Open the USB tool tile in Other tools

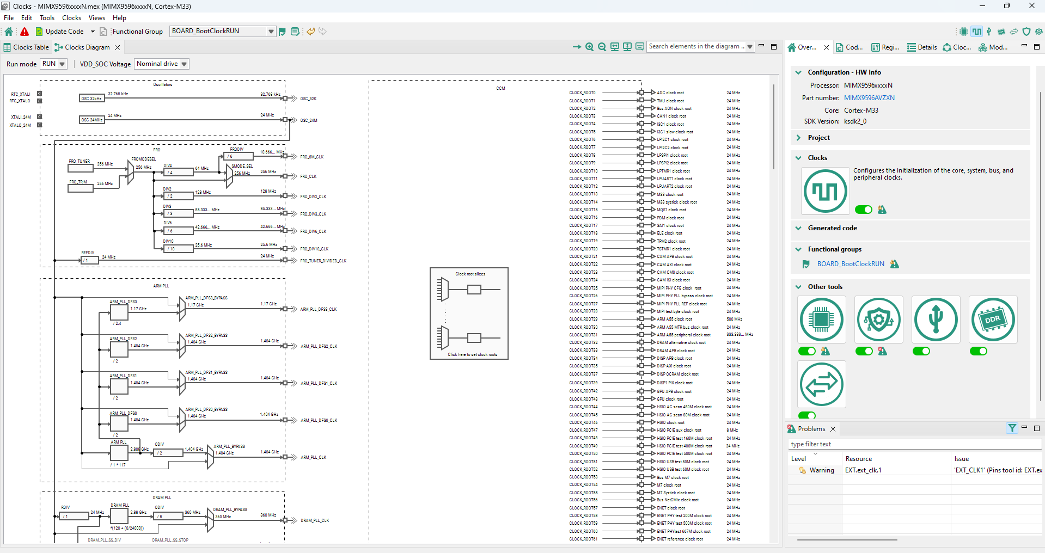point(936,319)
